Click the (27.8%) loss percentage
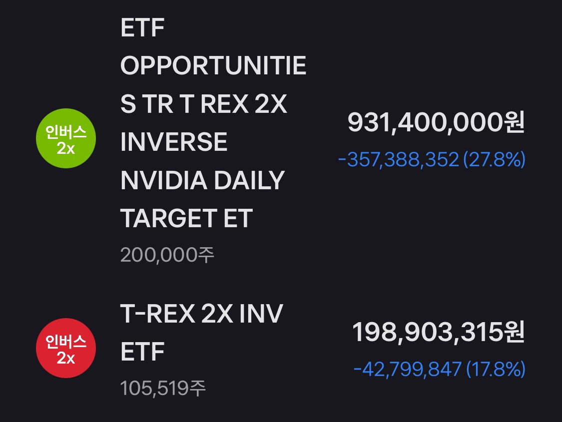This screenshot has height=422, width=562. tap(495, 160)
